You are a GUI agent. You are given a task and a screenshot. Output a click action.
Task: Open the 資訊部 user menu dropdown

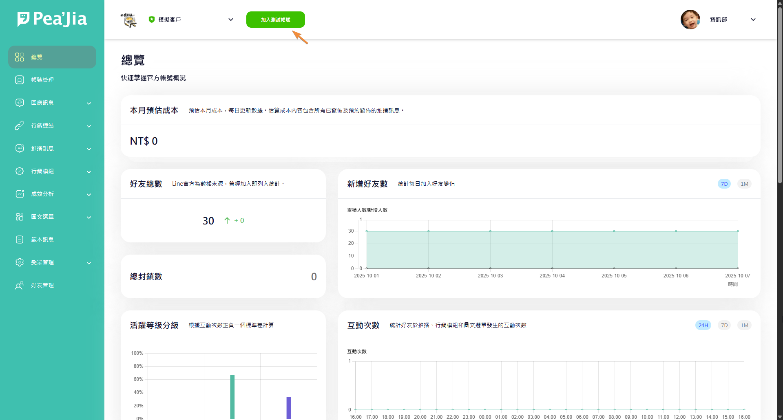click(753, 20)
